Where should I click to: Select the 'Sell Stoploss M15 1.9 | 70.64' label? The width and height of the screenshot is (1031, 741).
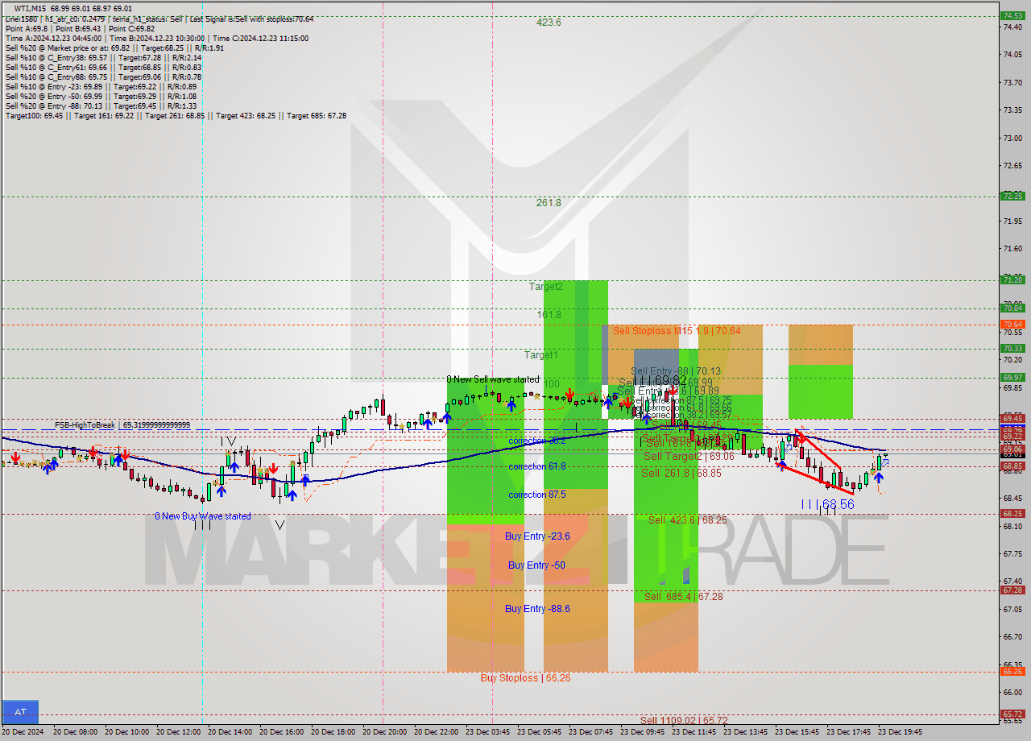click(677, 330)
